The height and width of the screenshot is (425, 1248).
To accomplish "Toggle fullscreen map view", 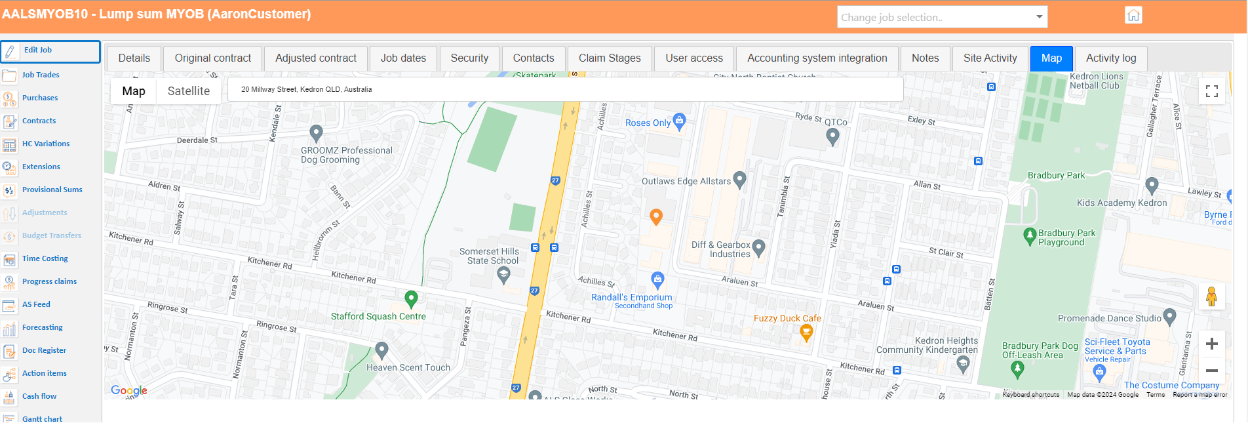I will tap(1212, 91).
